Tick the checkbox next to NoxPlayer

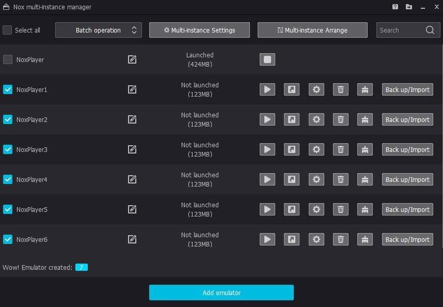[8, 59]
